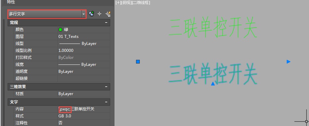
Task: Click the right-pointing triangle width grip
Action: point(288,62)
